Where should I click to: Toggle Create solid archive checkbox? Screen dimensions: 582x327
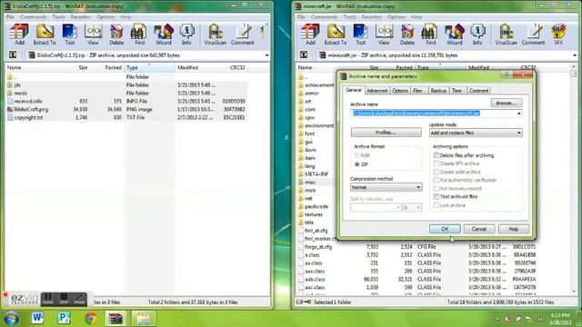436,172
